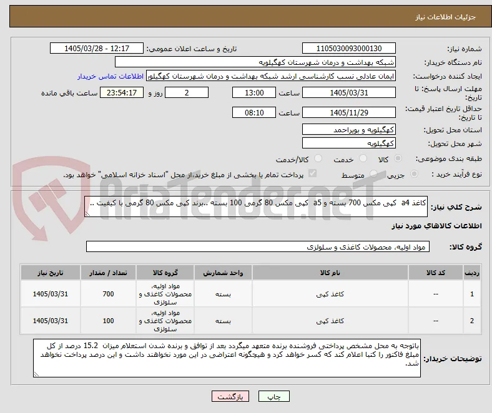The image size is (492, 413).
Task: Click quantity 100 in the table
Action: [x=108, y=321]
